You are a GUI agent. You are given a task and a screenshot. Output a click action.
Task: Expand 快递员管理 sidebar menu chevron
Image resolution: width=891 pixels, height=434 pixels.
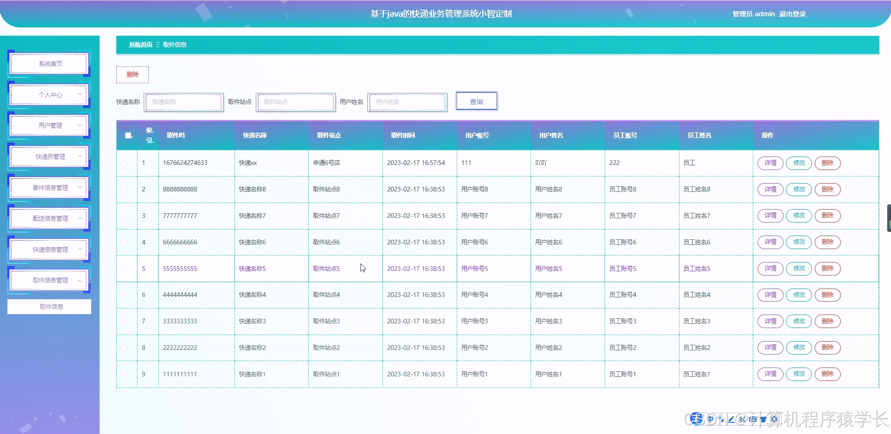80,156
